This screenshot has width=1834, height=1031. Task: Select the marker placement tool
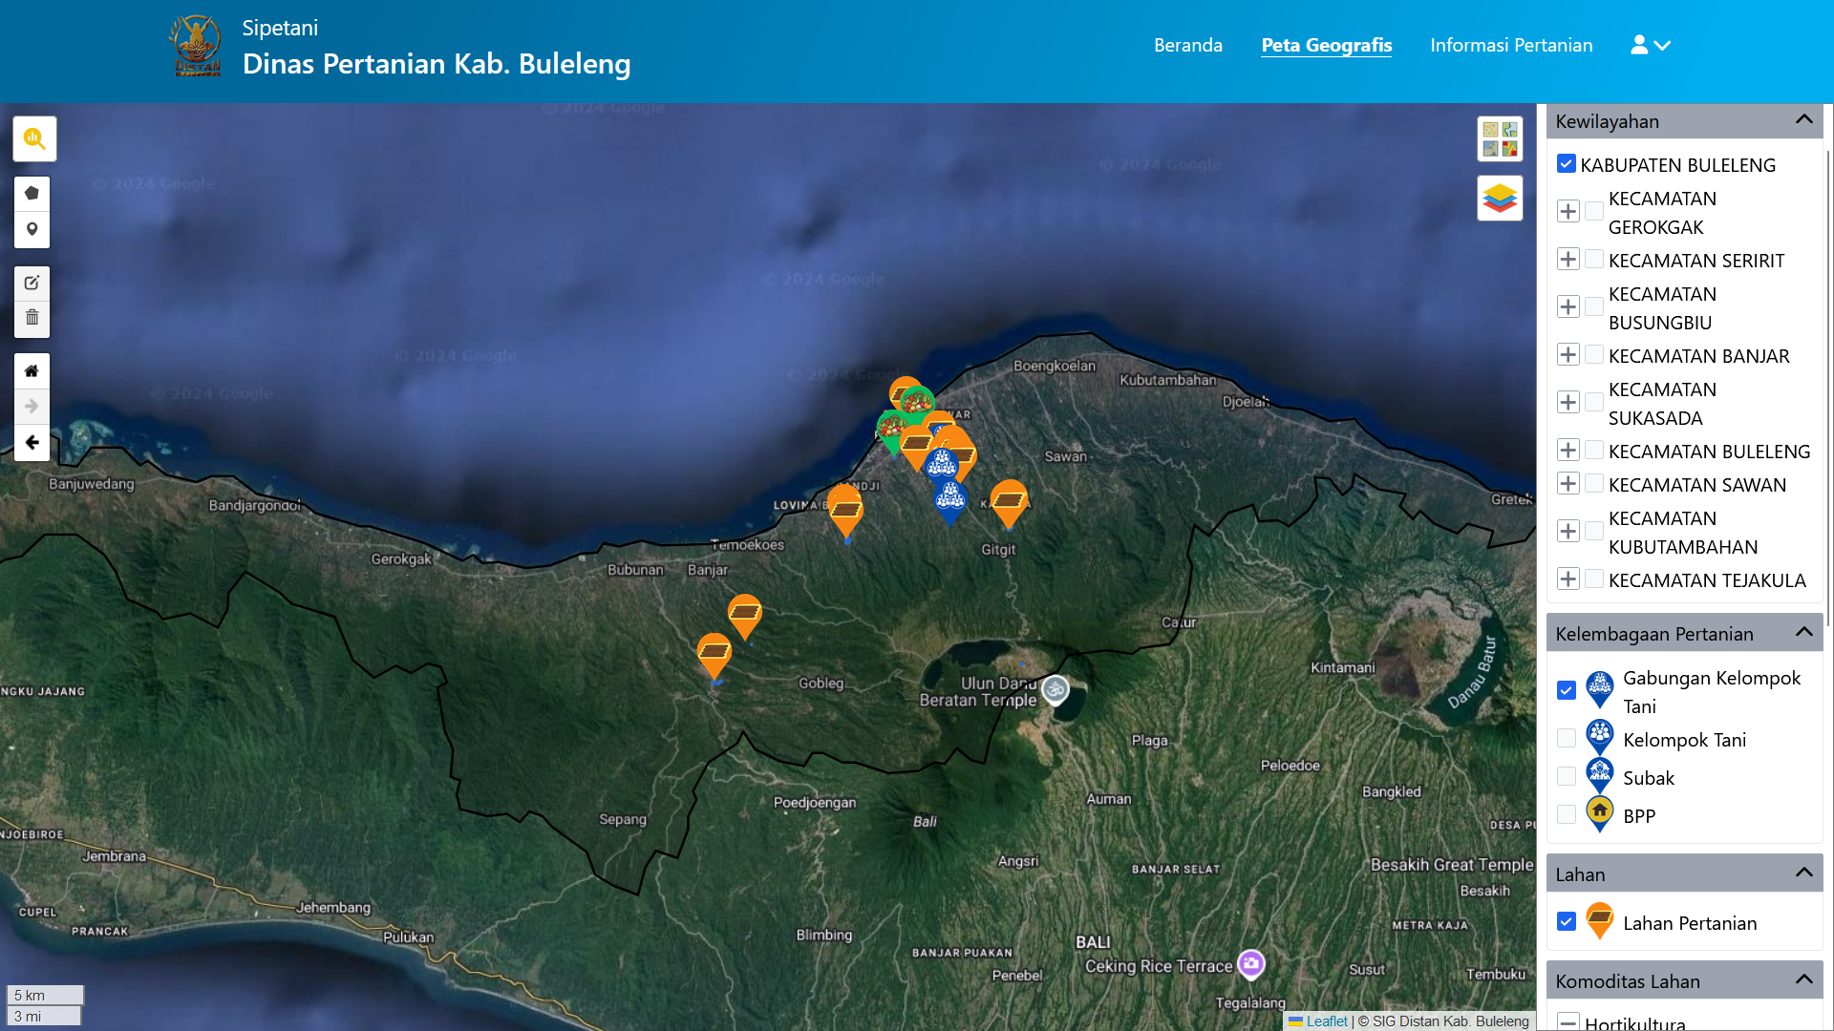tap(32, 229)
